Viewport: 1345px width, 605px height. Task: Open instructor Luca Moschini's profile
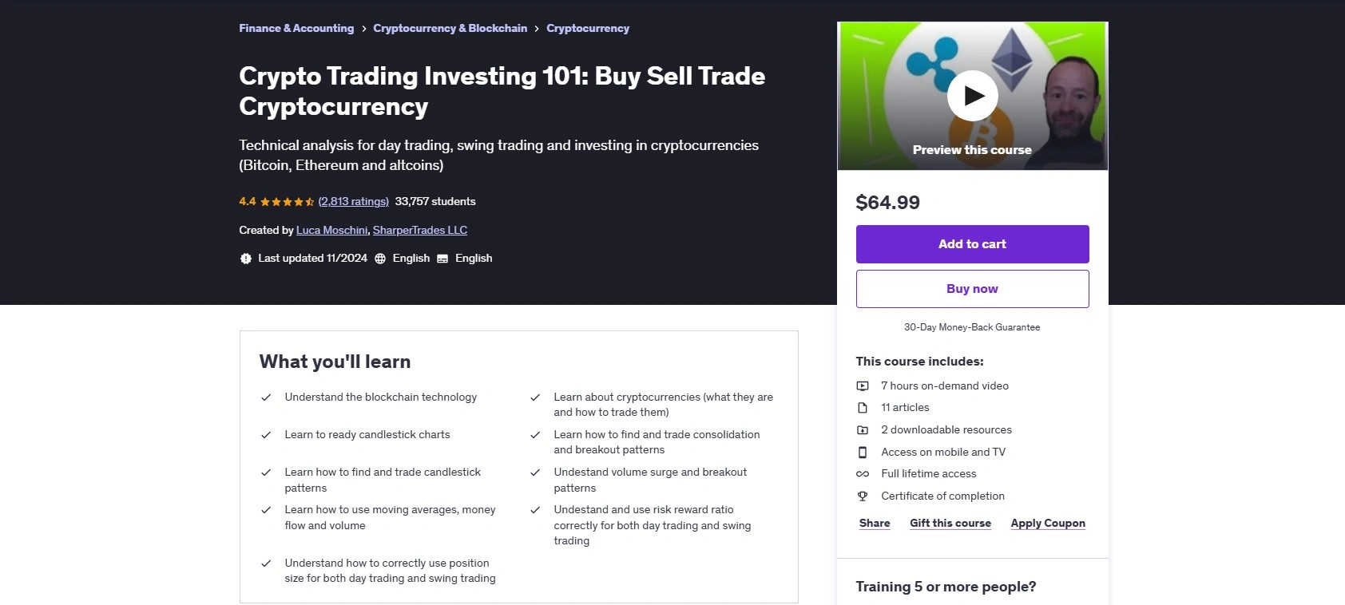pyautogui.click(x=331, y=231)
